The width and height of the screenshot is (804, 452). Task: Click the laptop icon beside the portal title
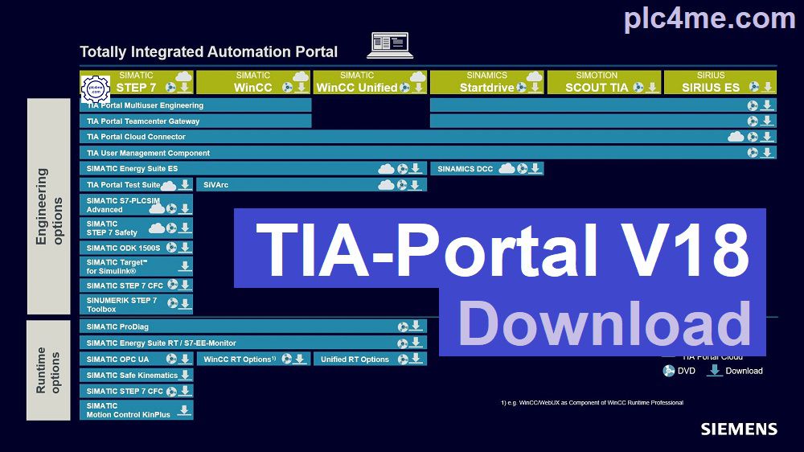389,46
